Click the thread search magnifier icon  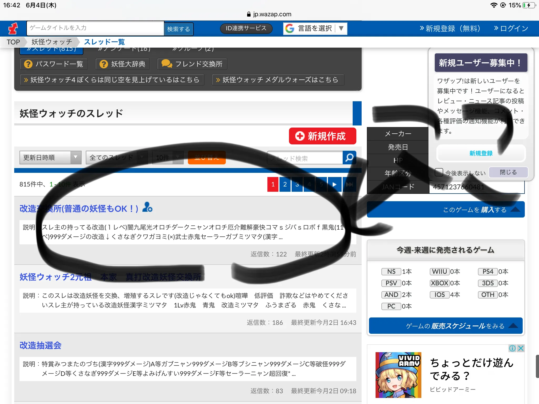coord(349,158)
